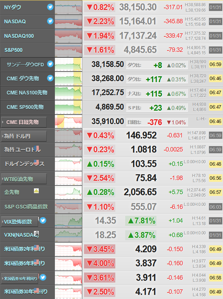Click the Twitter icon beside NYダウ
This screenshot has width=223, height=299.
50,7
